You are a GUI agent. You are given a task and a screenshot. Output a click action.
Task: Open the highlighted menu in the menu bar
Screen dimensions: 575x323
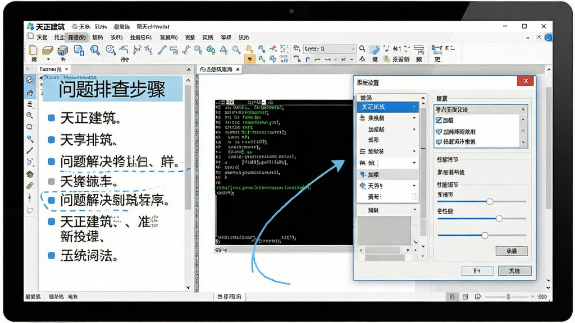77,38
